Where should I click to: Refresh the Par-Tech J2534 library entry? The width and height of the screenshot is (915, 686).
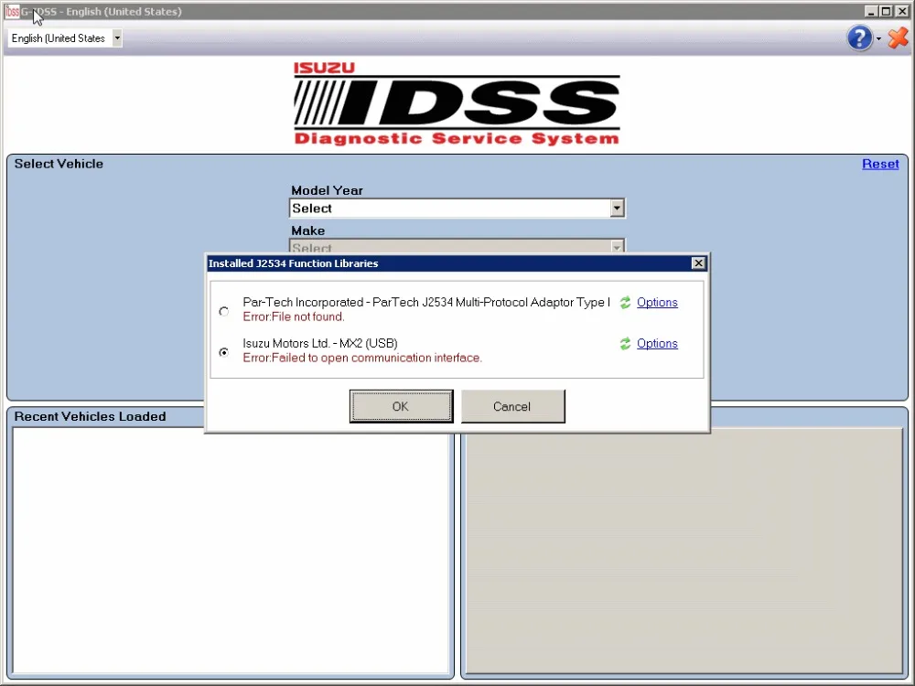[x=625, y=302]
